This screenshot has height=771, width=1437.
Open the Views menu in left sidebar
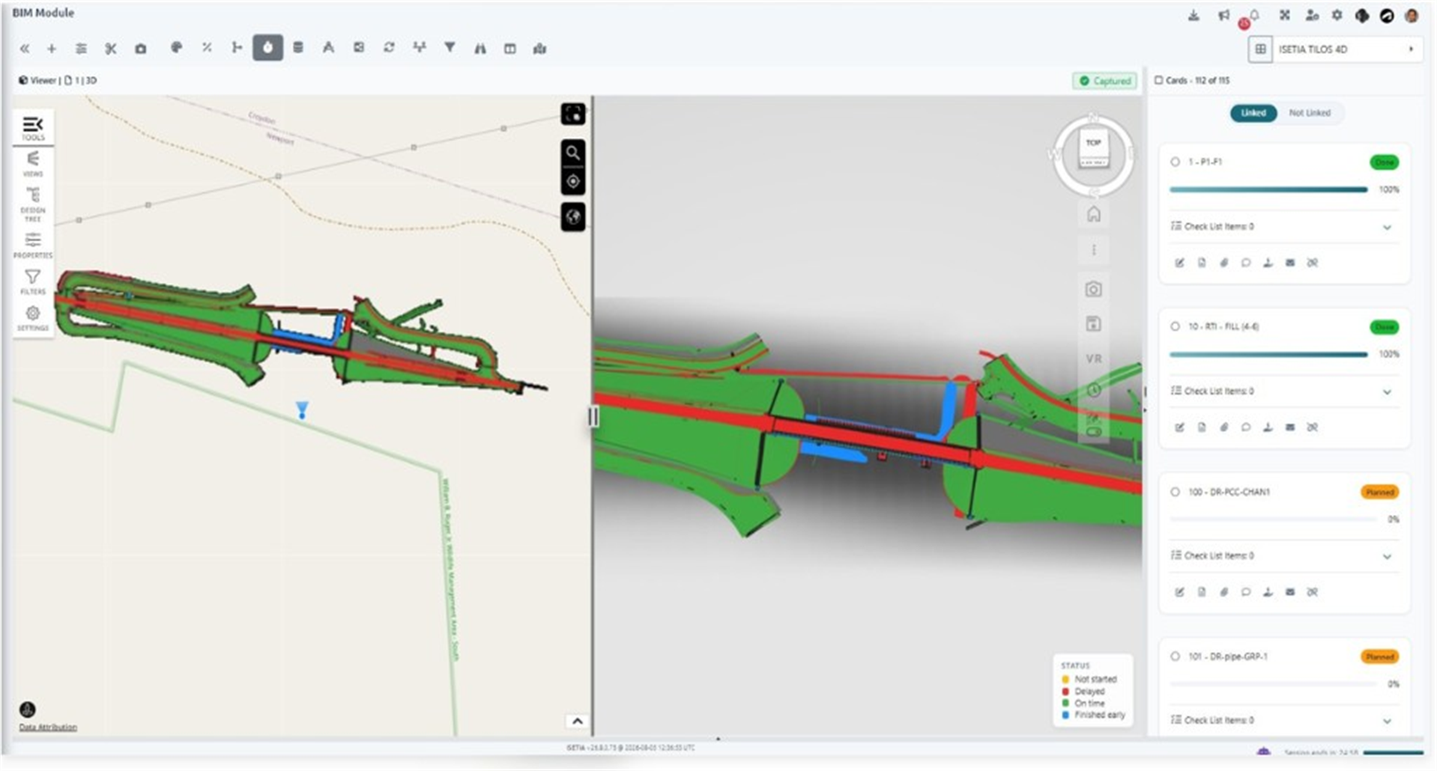coord(33,164)
